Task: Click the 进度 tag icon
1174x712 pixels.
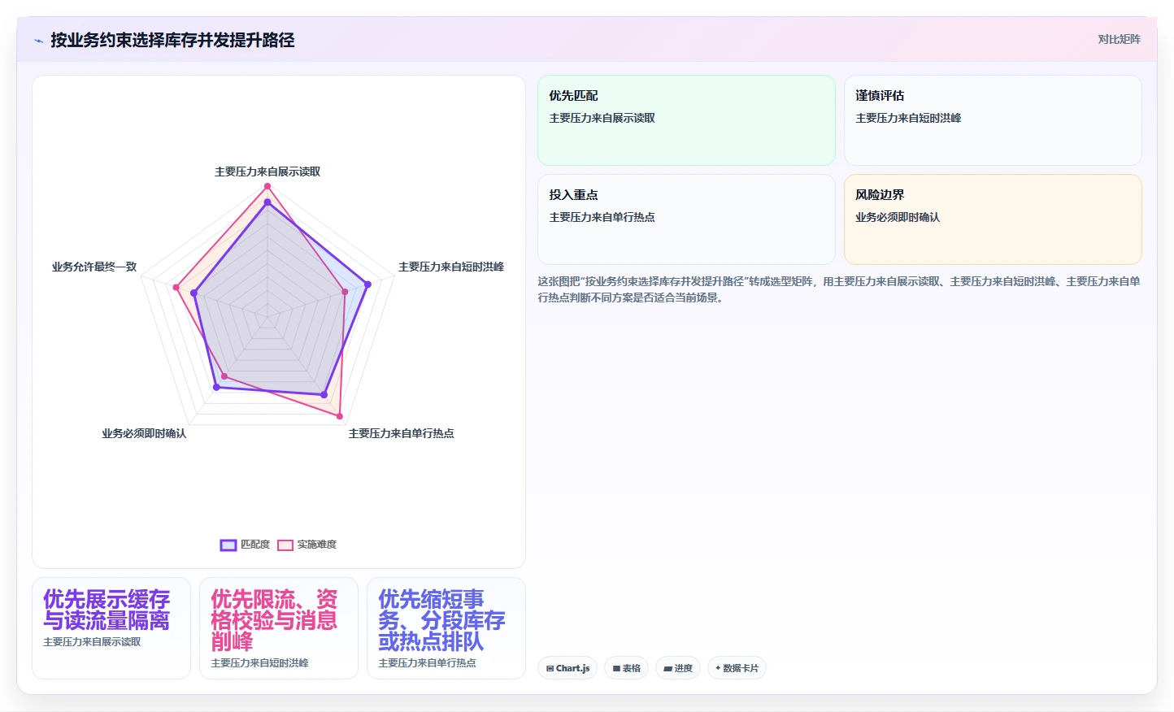Action: pos(667,668)
